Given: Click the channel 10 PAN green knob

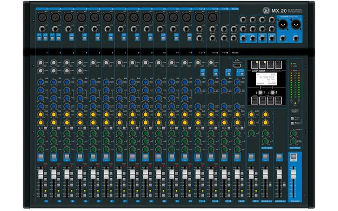Looking at the screenshot, I should 158,149.
